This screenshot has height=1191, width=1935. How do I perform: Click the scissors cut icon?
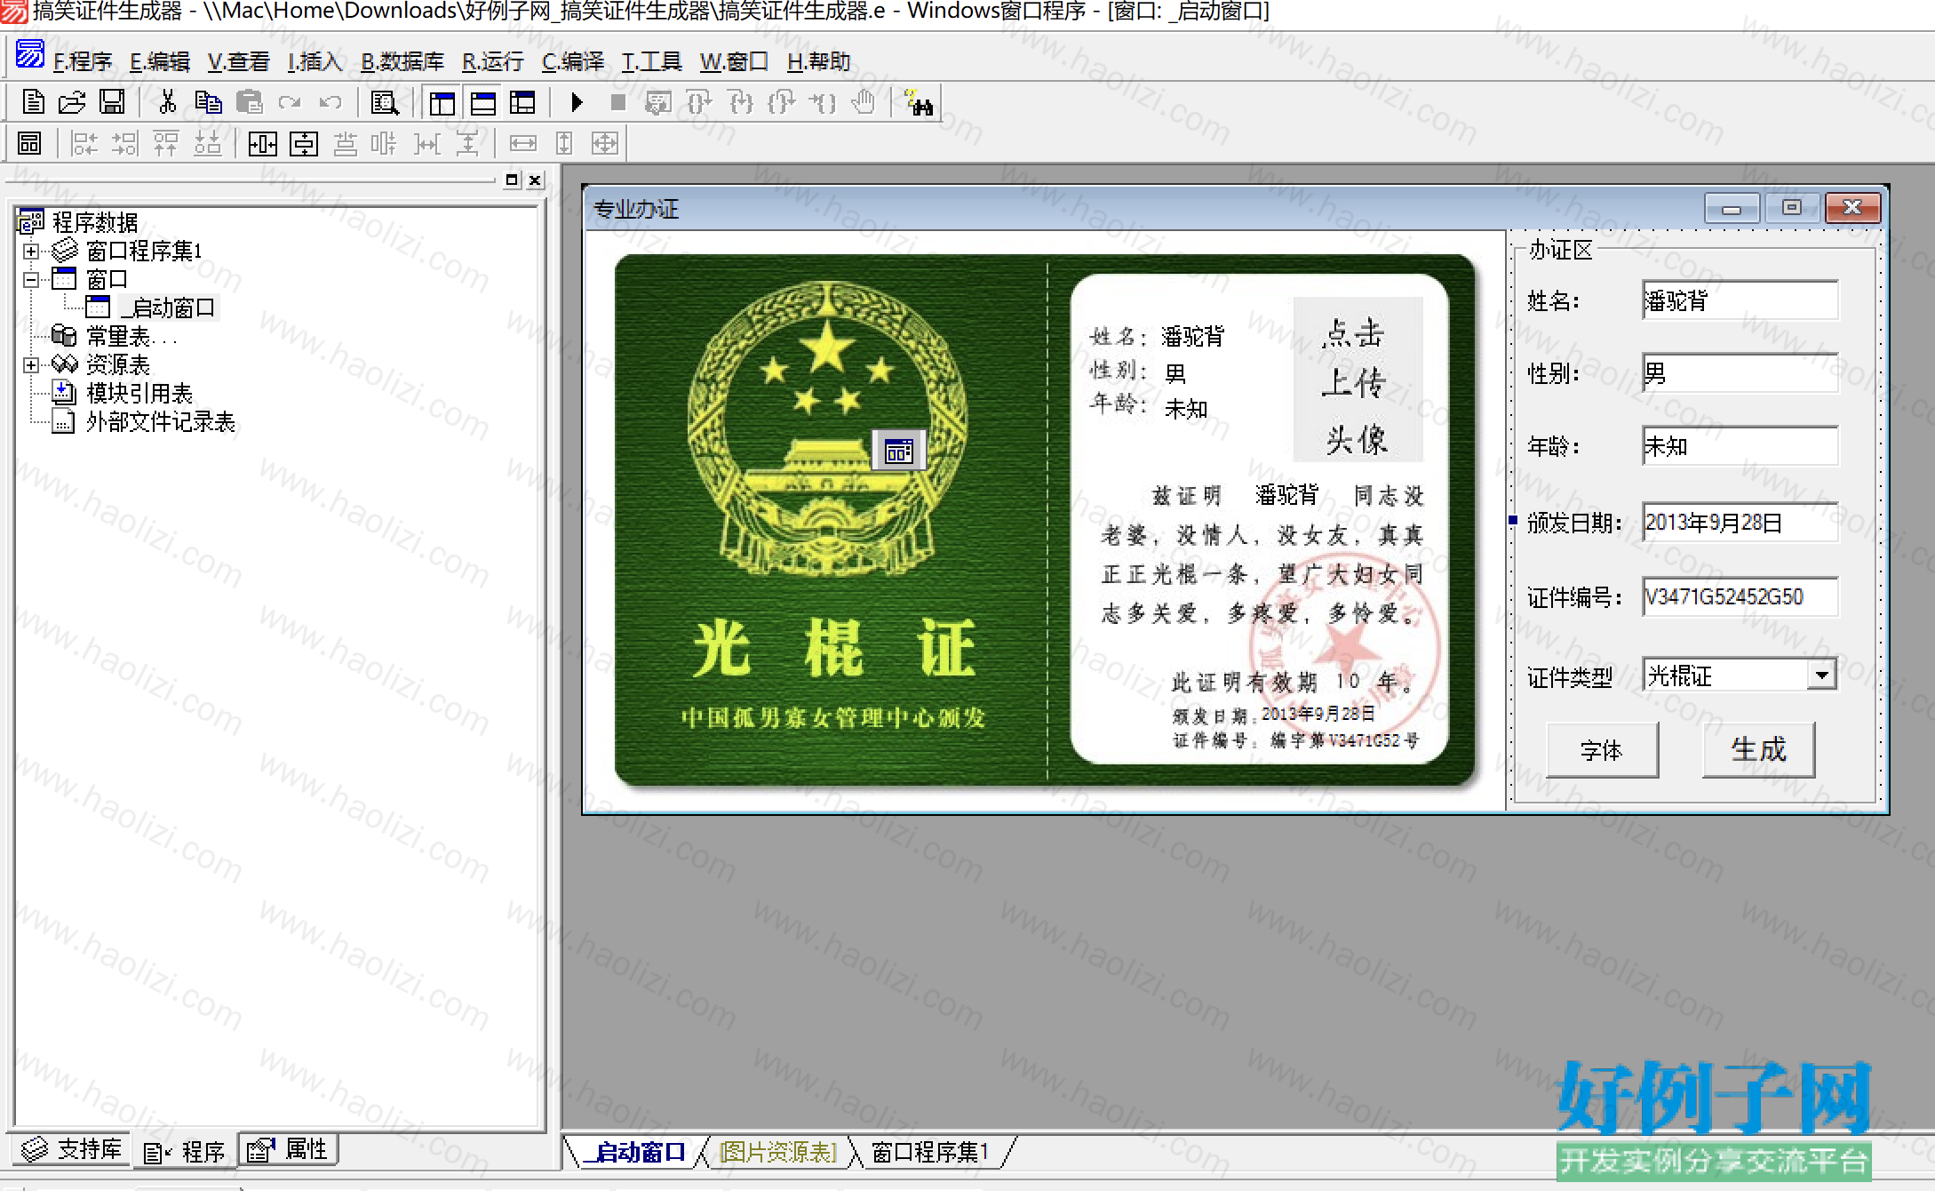pos(167,103)
